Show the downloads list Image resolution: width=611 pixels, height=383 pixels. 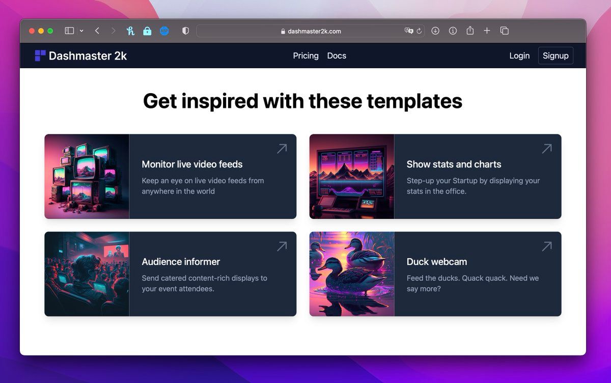[x=435, y=31]
